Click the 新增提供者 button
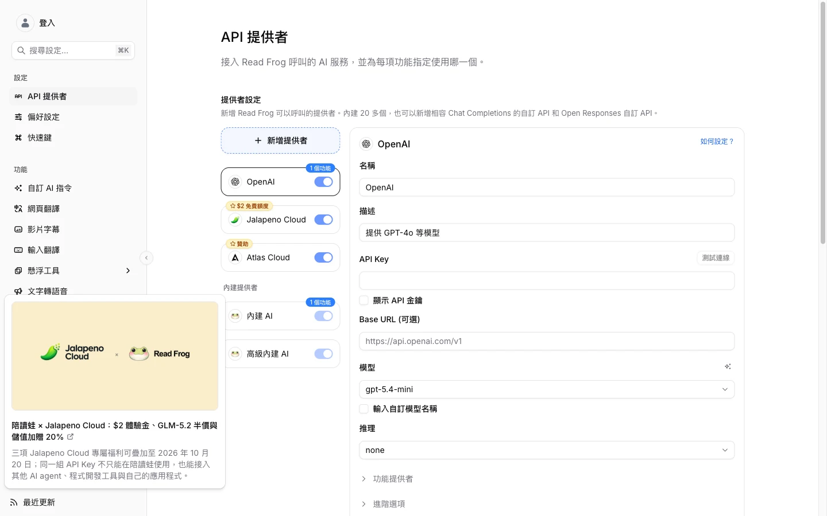Image resolution: width=827 pixels, height=516 pixels. pos(280,140)
